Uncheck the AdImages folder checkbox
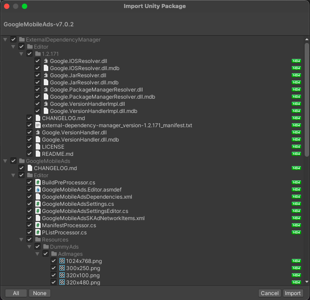This screenshot has height=300, width=310. (x=46, y=254)
